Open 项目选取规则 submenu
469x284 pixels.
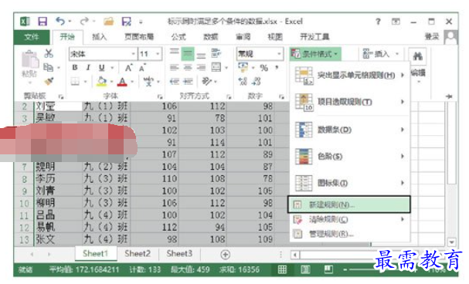coord(349,102)
